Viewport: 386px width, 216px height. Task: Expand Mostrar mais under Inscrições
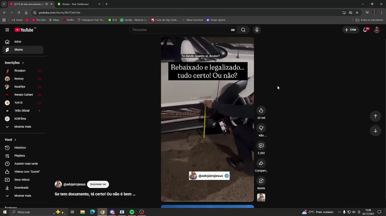[x=23, y=127]
